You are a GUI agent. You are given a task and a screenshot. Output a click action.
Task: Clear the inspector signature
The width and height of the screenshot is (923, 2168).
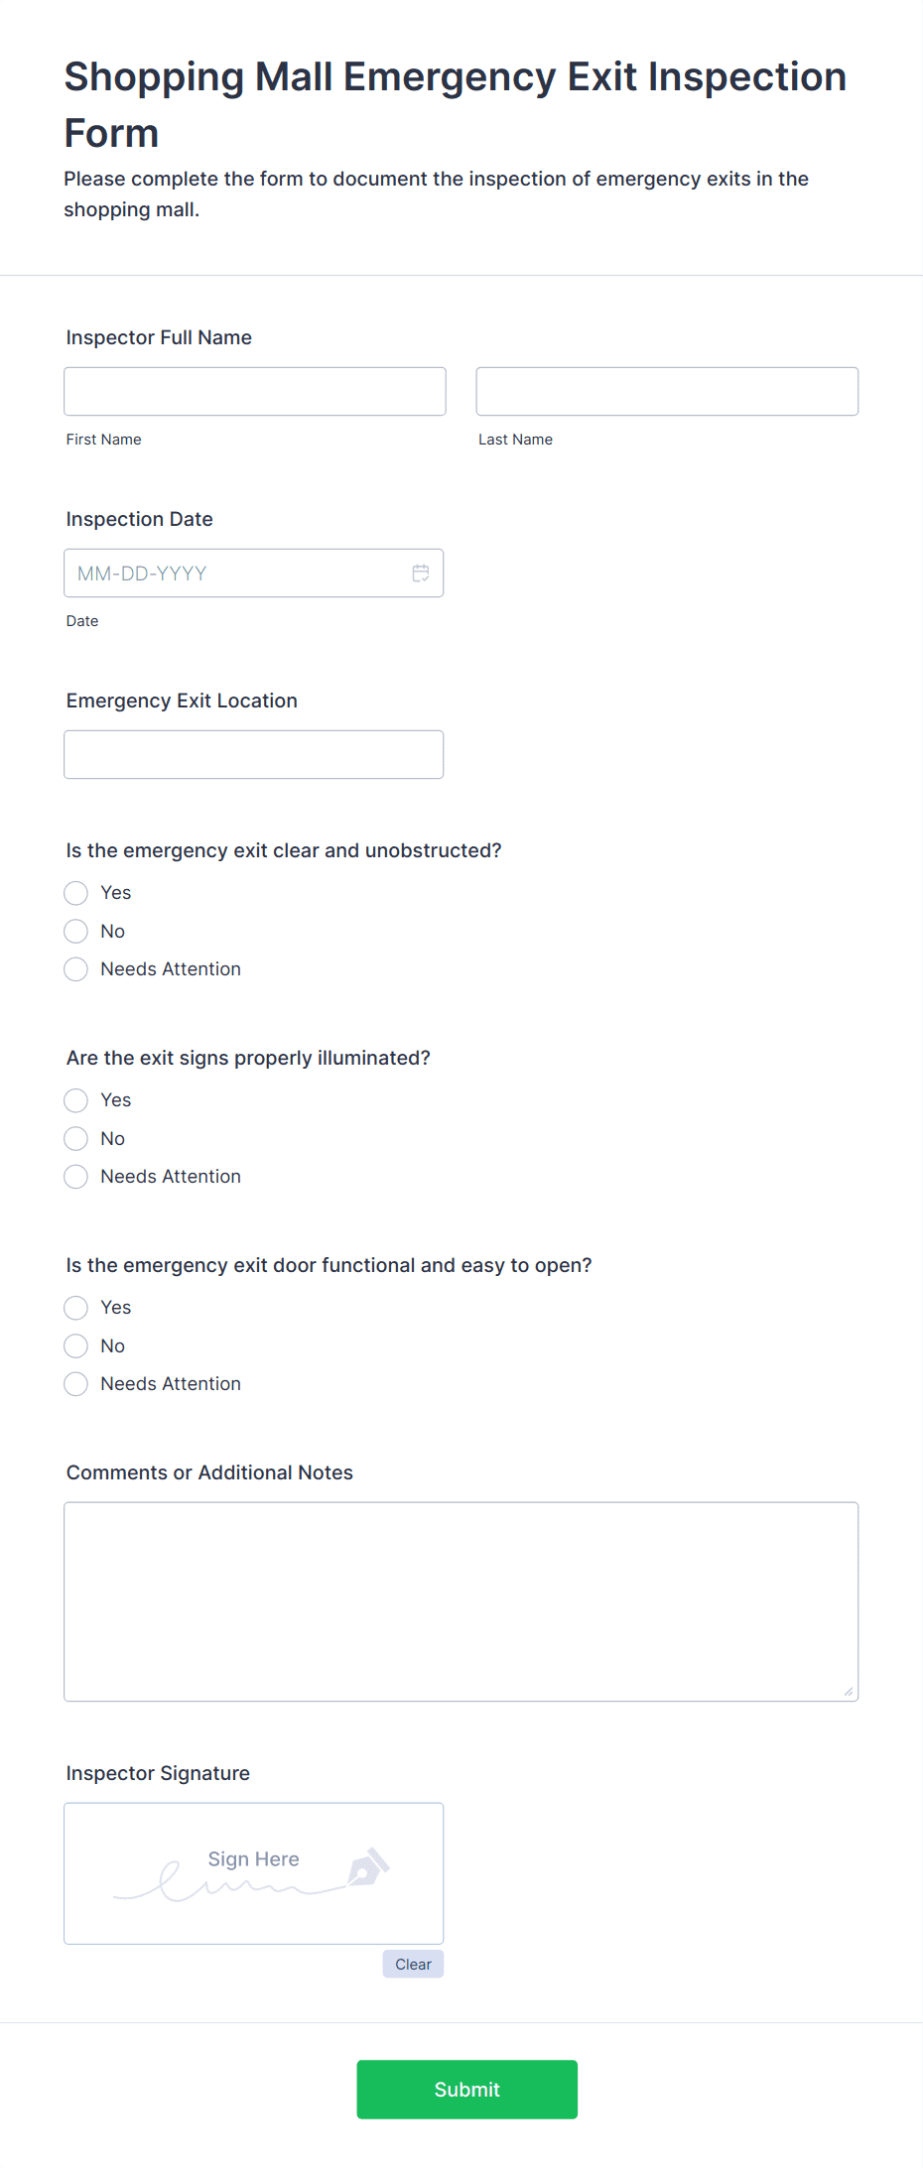pos(412,1964)
